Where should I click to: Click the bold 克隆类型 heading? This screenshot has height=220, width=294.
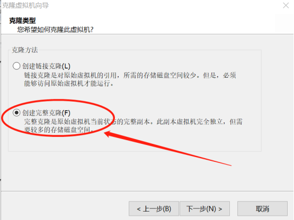click(22, 21)
